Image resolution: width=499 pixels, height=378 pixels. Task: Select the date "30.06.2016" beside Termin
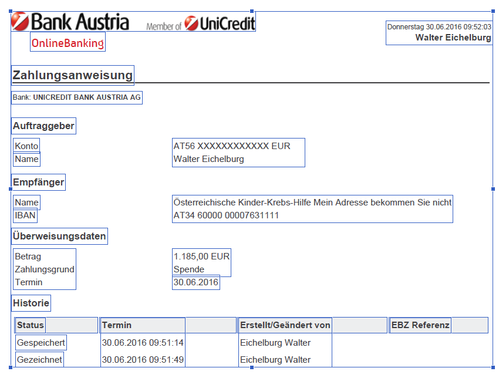pos(195,282)
